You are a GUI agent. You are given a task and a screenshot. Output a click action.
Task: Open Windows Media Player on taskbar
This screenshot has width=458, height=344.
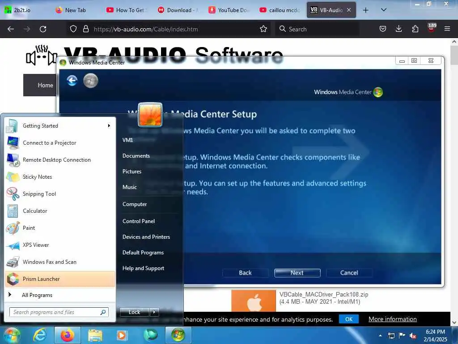pyautogui.click(x=121, y=335)
